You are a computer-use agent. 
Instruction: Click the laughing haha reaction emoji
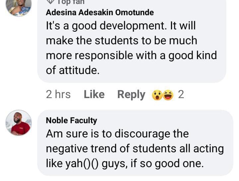point(168,95)
